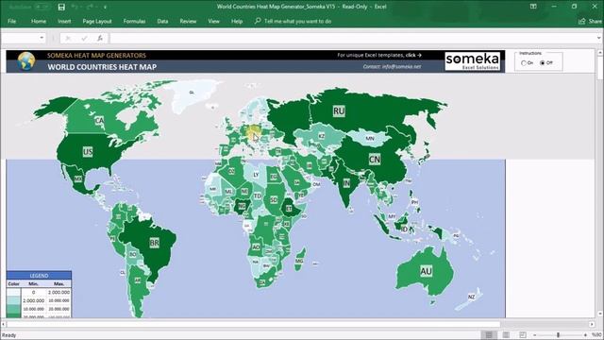Screen dimensions: 604x340
Task: Click the RU label on Russia
Action: coord(339,111)
